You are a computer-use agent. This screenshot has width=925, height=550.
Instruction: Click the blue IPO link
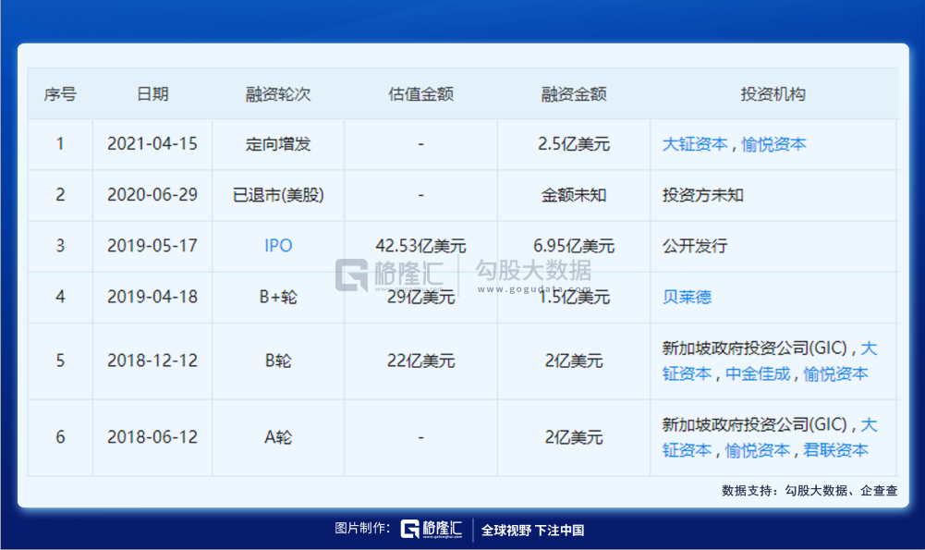[x=278, y=246]
